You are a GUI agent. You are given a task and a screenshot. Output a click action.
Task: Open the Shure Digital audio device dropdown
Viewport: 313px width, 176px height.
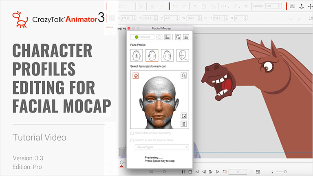162,147
